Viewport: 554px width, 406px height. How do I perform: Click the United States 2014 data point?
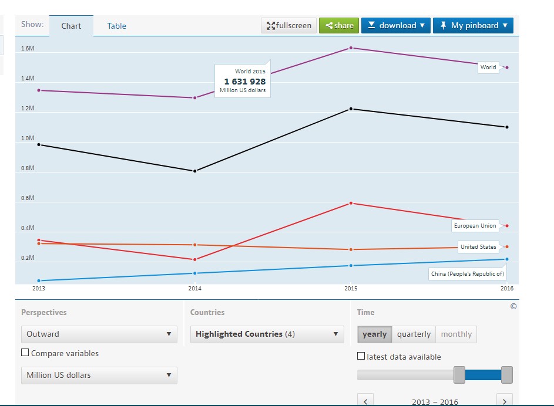pos(194,245)
